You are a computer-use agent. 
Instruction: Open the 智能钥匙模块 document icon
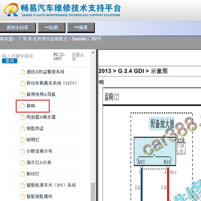pyautogui.click(x=23, y=196)
